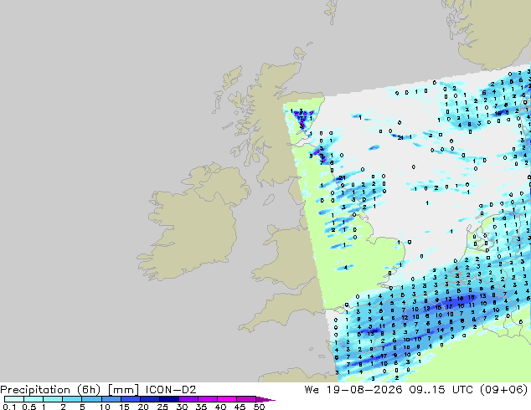Click the '0.5' legend tick label
Screen dimensions: 531x410
click(28, 407)
